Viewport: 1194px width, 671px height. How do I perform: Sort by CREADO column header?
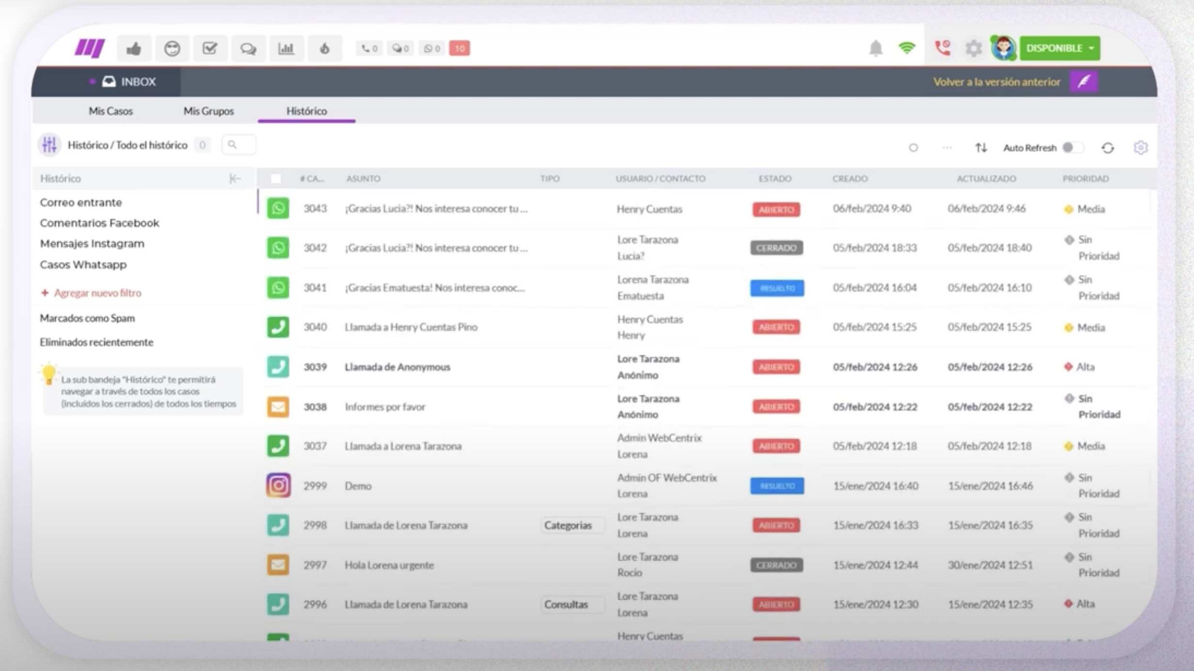pyautogui.click(x=850, y=179)
